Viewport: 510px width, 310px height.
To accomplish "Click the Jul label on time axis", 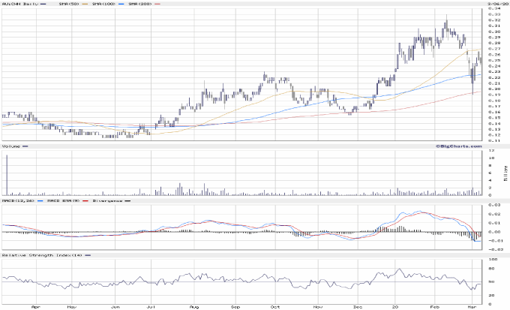I will (x=151, y=306).
